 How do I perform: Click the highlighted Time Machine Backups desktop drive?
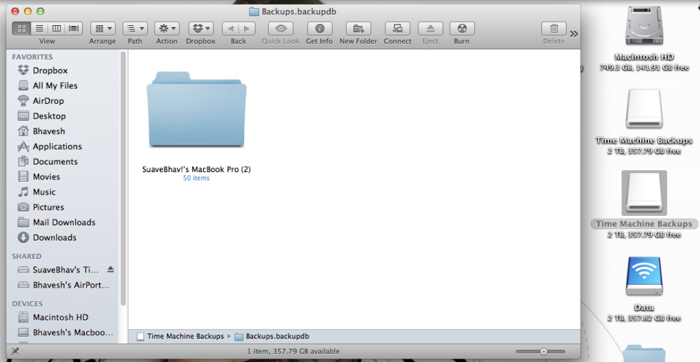(644, 193)
